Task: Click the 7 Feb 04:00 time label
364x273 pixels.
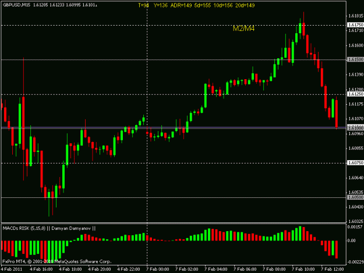Action: tap(216, 270)
